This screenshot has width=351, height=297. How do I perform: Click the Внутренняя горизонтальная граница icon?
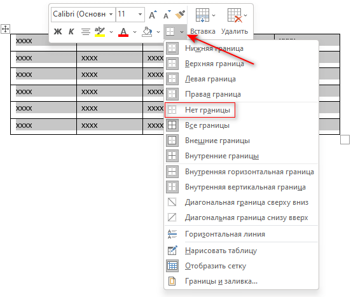pos(172,172)
